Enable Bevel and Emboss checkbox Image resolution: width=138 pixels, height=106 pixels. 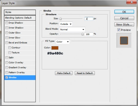pyautogui.click(x=7, y=43)
